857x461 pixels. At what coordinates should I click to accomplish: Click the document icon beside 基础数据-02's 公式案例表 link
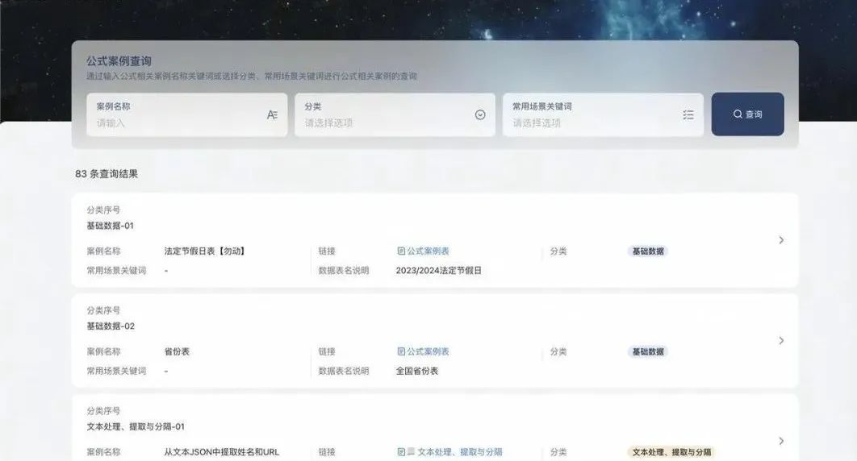point(401,352)
